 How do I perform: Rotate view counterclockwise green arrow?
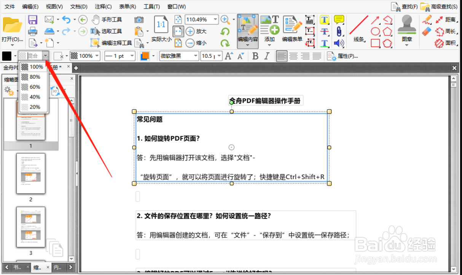[225, 32]
